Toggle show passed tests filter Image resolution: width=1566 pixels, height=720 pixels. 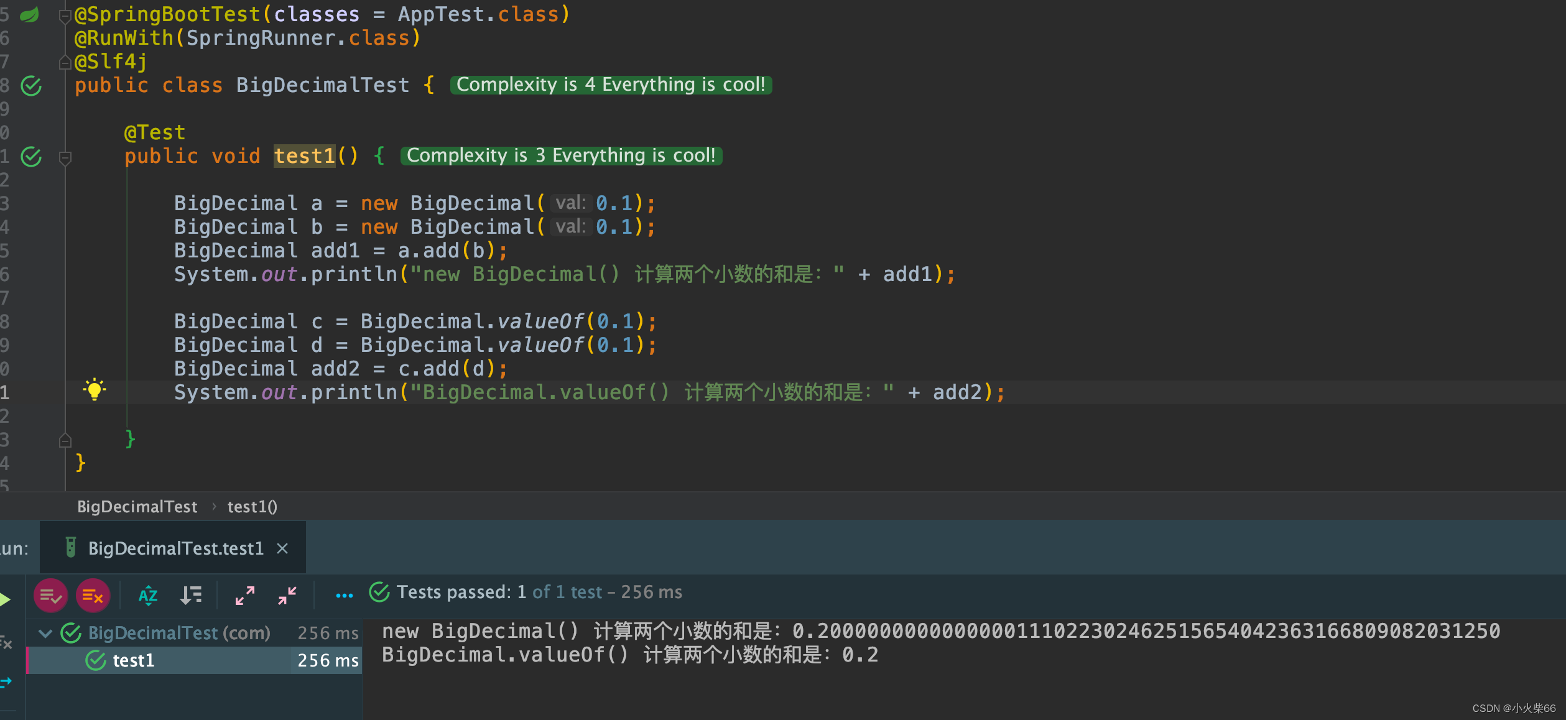(x=50, y=596)
